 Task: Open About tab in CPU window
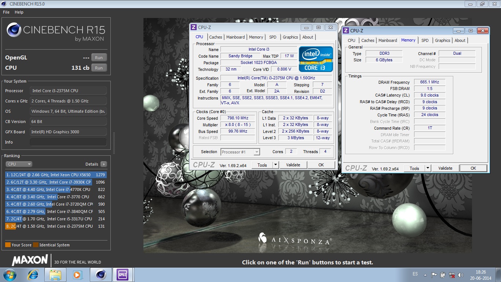[308, 37]
